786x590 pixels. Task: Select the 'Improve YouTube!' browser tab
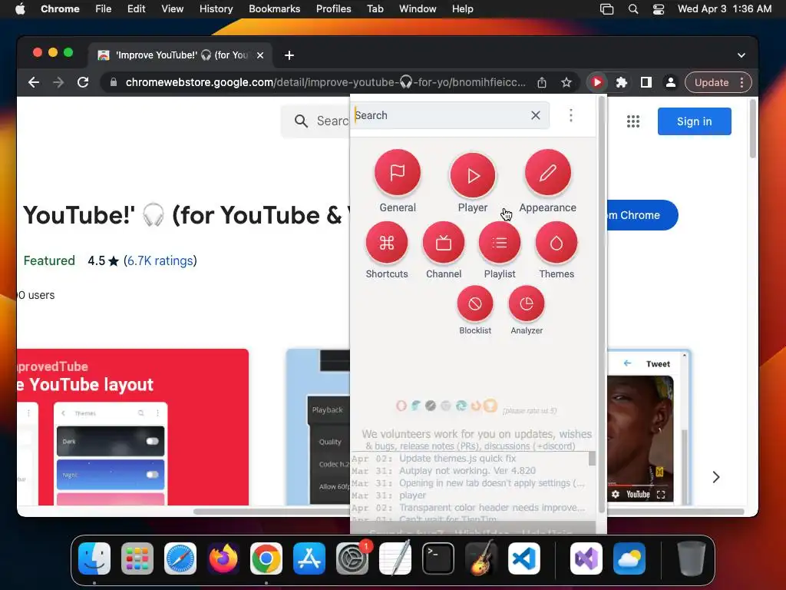coord(180,55)
